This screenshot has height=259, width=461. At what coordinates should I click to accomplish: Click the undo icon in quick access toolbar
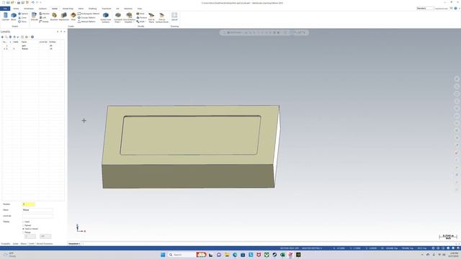tap(33, 3)
